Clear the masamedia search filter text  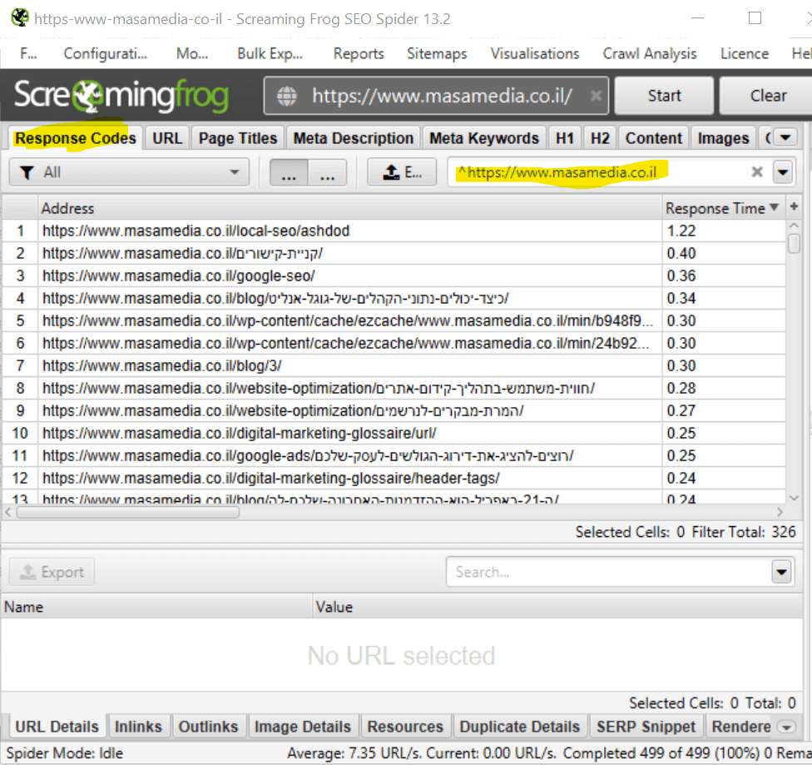[756, 172]
